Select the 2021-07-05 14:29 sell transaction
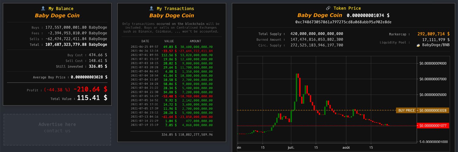Viewport: 458px width, 152px height. [172, 96]
